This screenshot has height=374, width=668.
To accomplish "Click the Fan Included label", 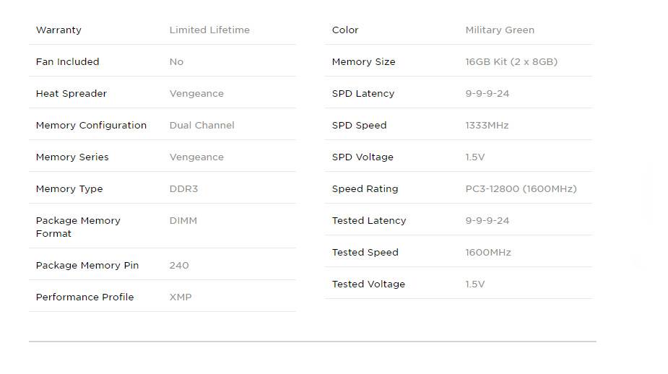I will (67, 62).
